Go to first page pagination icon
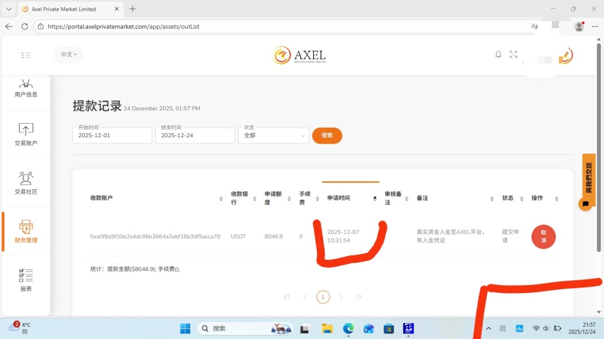 (286, 297)
